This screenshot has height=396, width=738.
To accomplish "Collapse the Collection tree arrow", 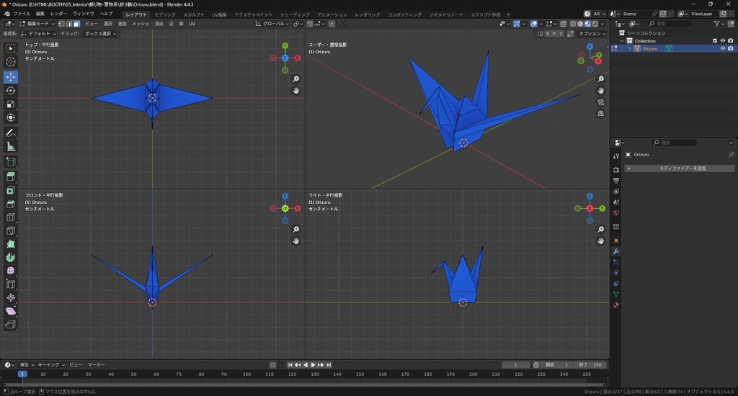I will (x=622, y=41).
